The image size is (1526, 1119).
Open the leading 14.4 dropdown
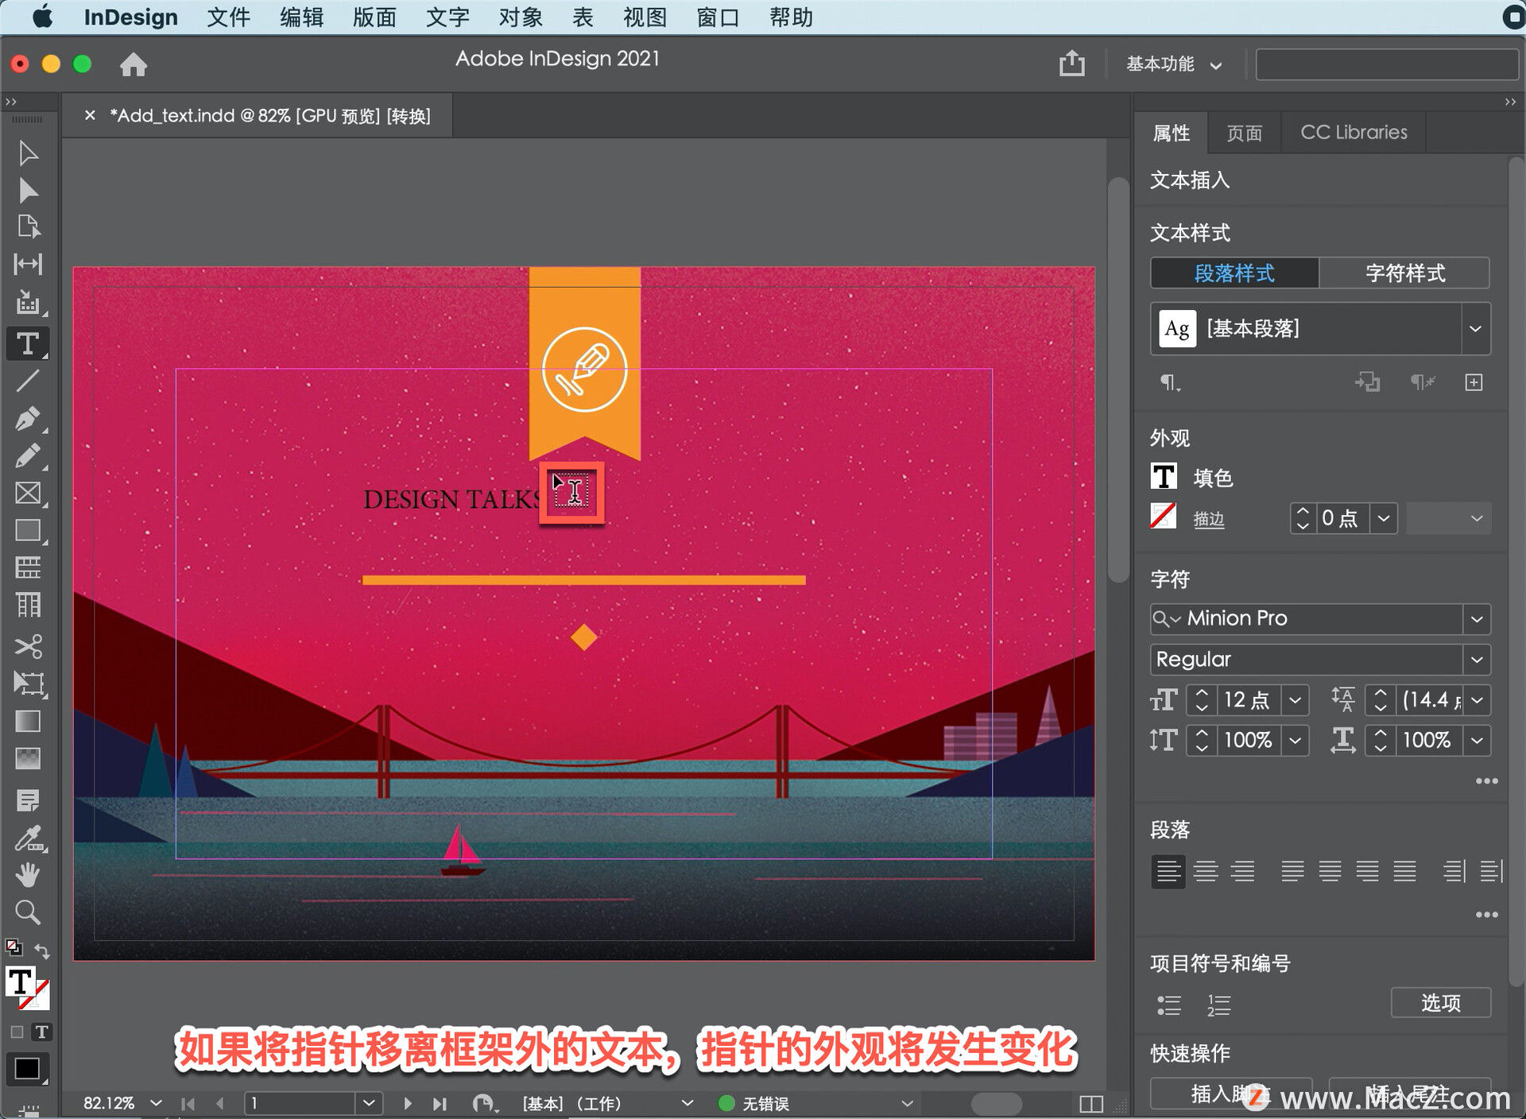(1477, 700)
